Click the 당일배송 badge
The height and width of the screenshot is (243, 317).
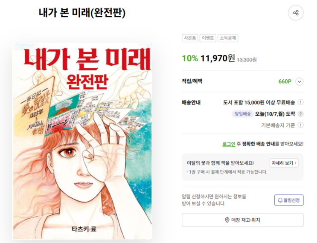242,114
